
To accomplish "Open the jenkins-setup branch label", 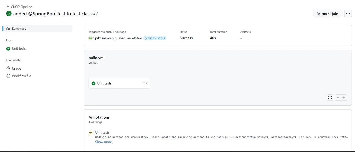I will [155, 38].
